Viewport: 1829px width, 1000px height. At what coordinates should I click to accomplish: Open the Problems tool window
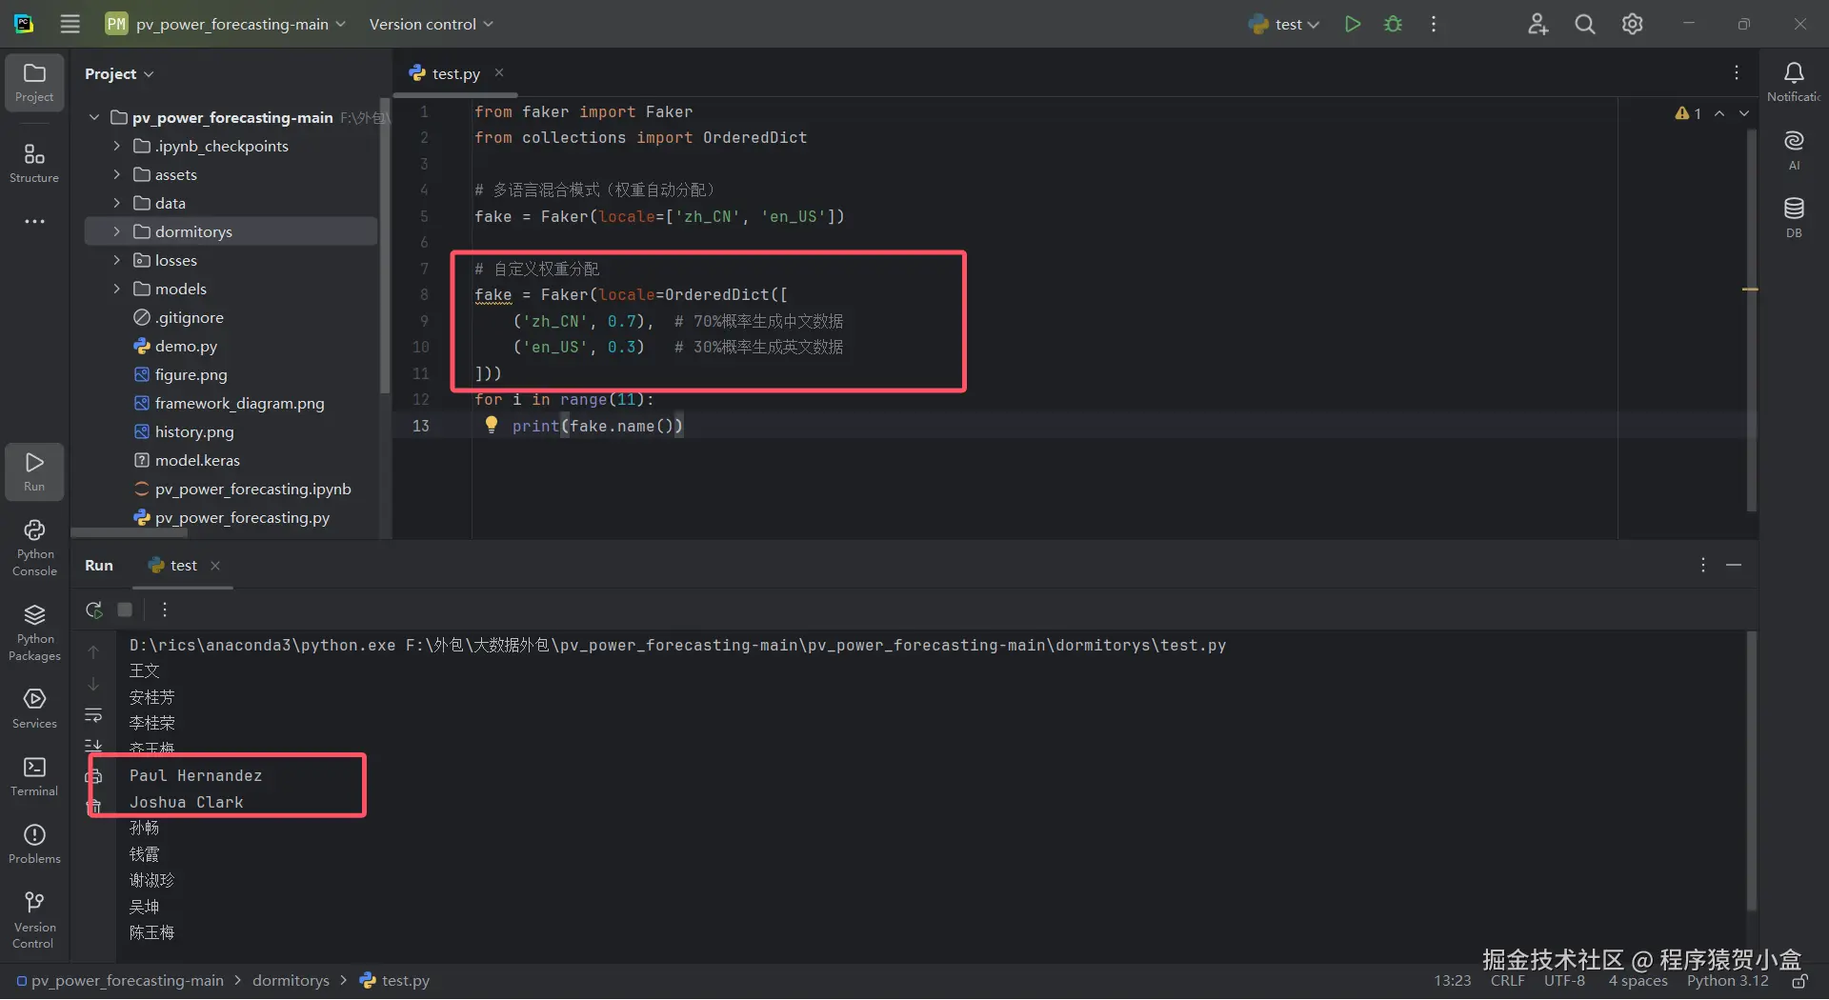tap(34, 844)
